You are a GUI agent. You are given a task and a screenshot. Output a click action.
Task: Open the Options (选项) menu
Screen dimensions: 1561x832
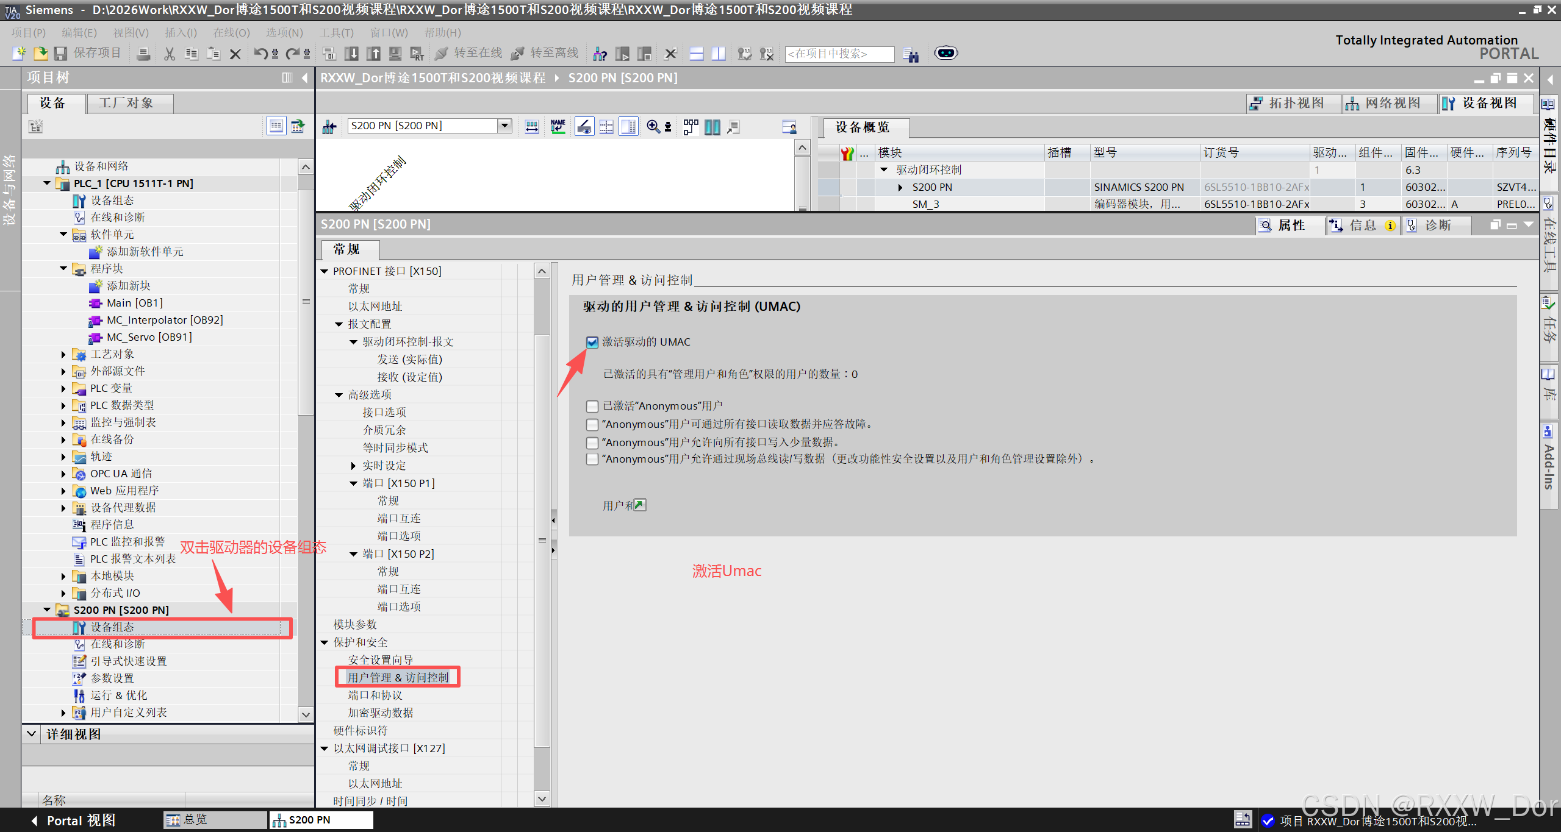284,32
